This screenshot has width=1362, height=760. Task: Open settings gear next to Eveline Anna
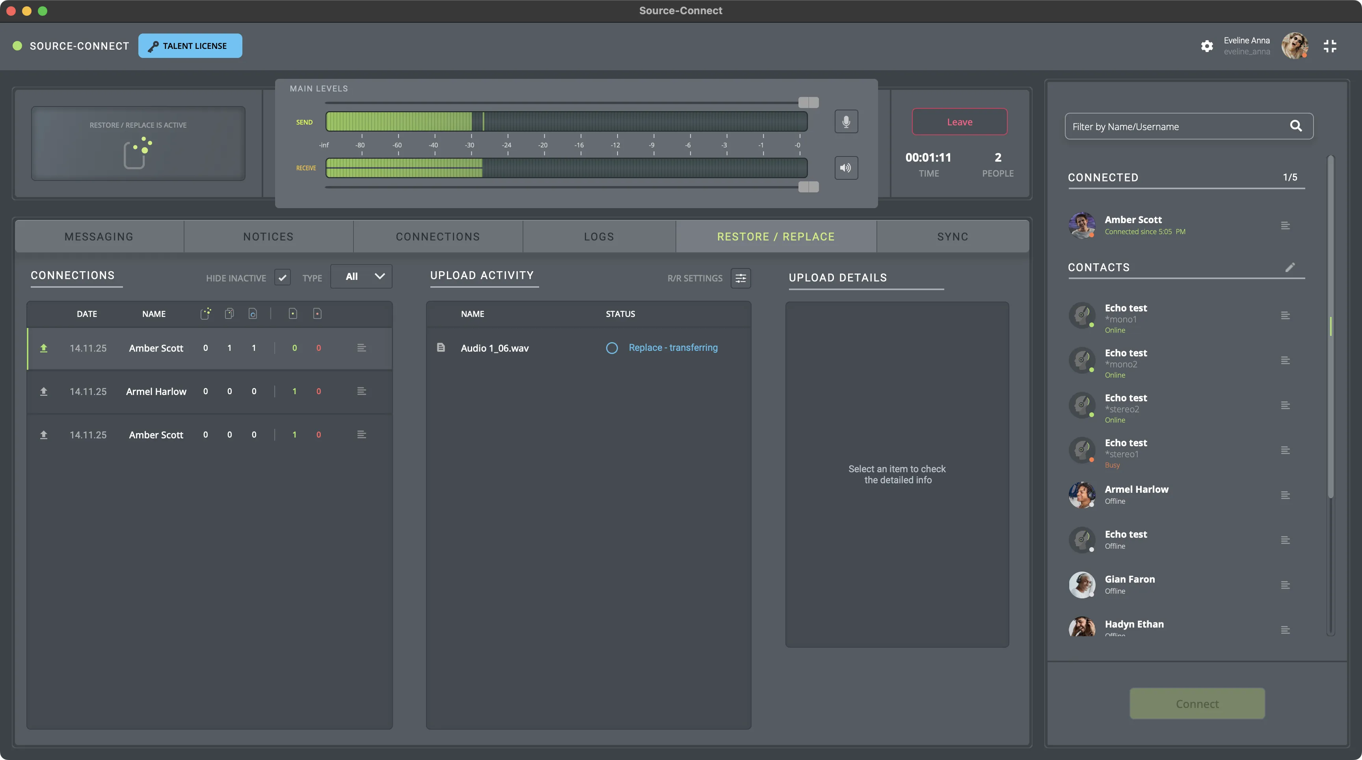click(1207, 46)
